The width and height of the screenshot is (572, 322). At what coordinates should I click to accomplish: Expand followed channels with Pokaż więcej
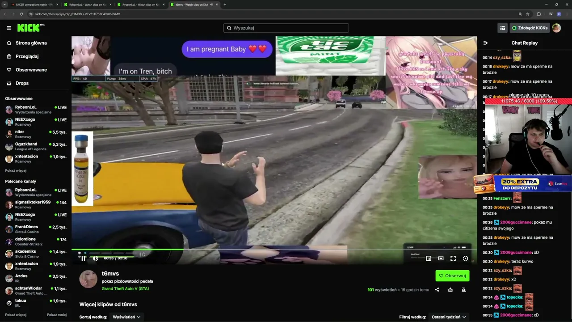point(16,170)
